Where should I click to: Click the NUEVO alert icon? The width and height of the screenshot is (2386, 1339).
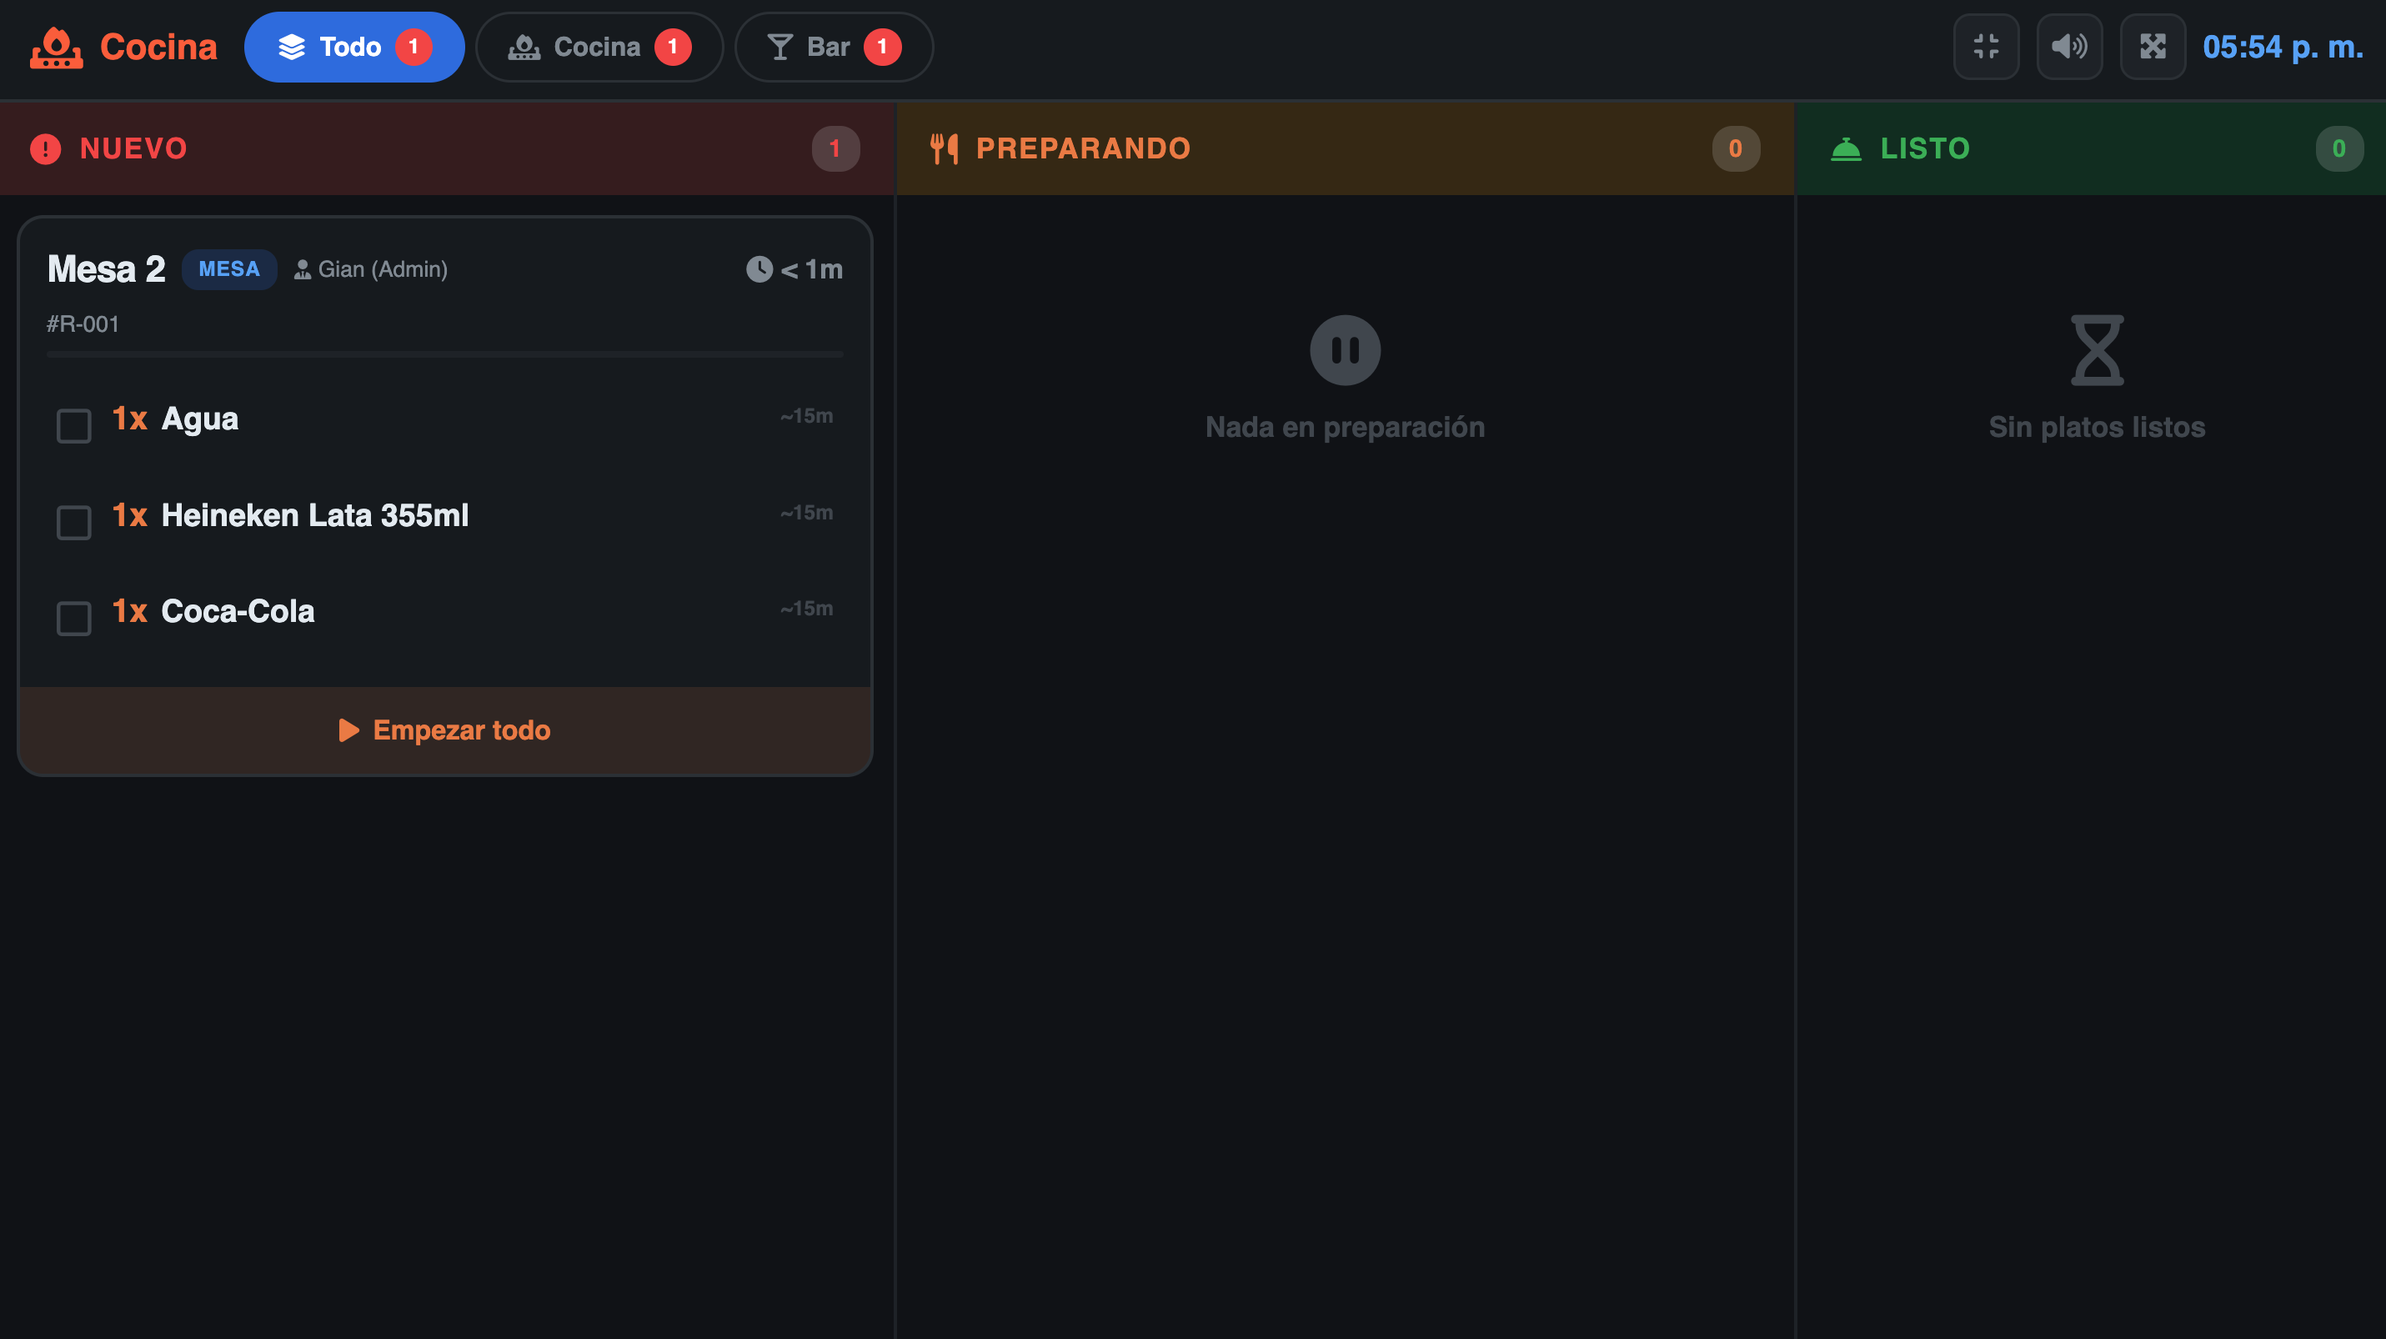point(45,149)
